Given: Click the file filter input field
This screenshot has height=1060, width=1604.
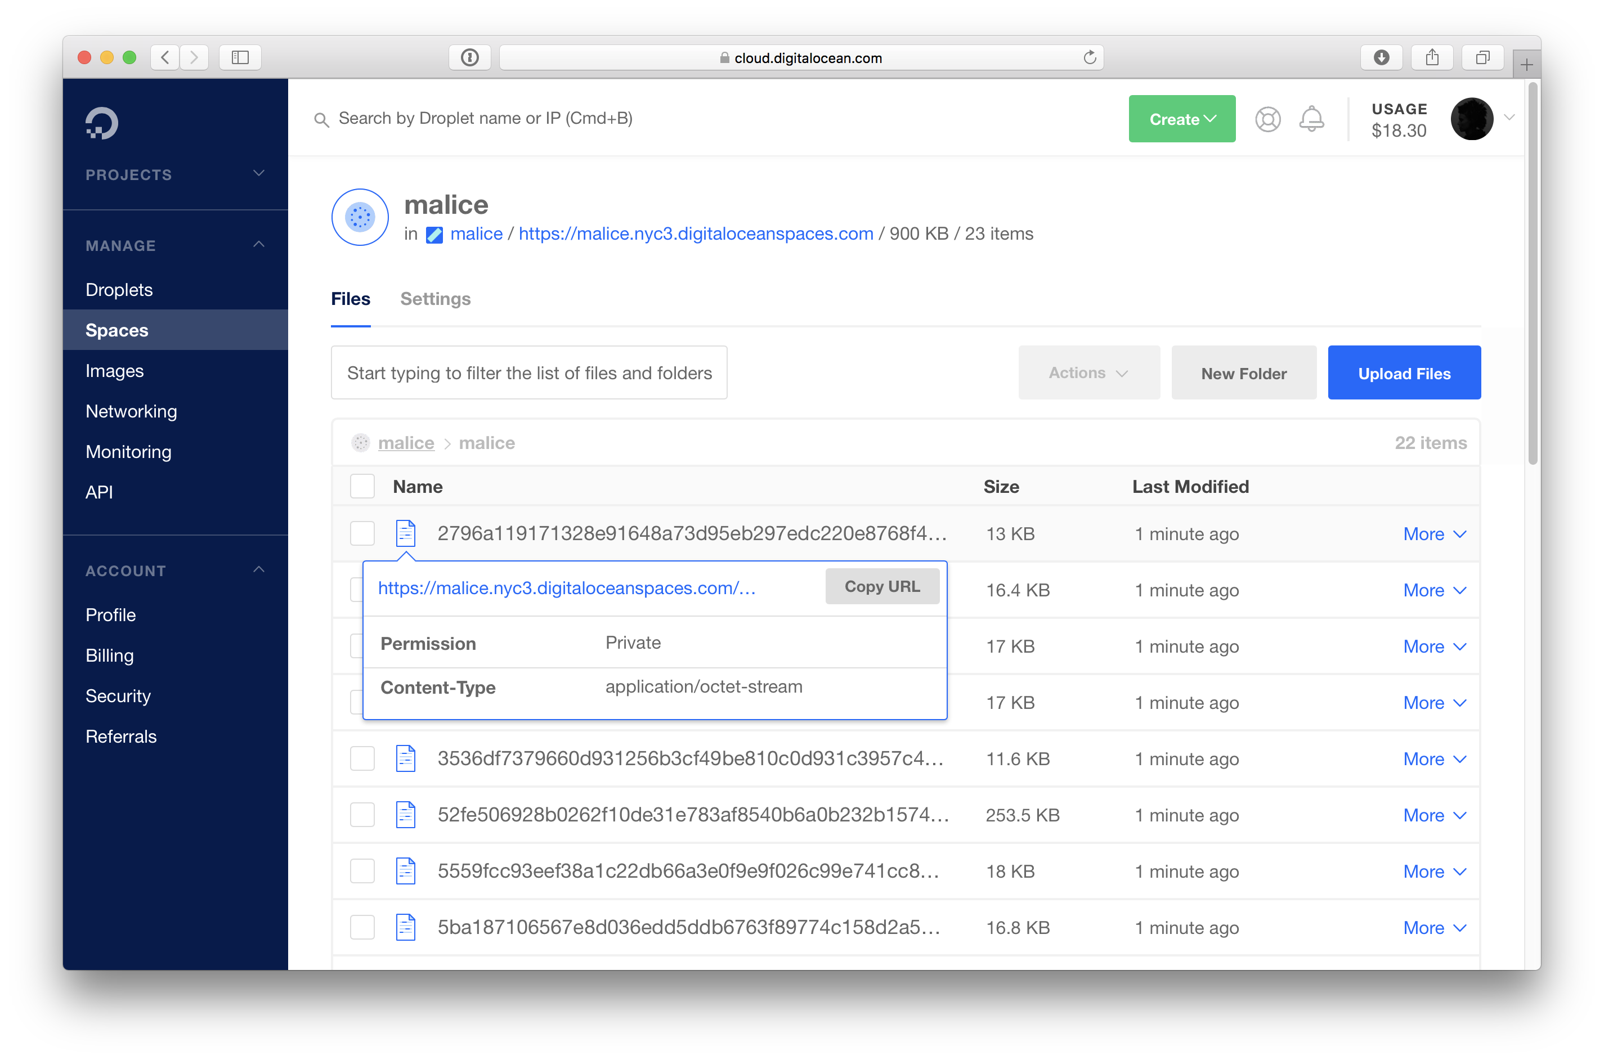Looking at the screenshot, I should [x=529, y=373].
